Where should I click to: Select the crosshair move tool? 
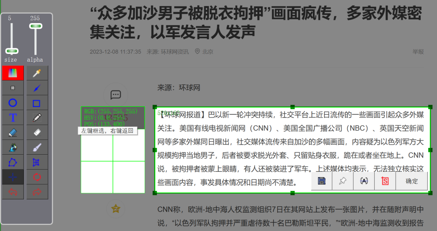pyautogui.click(x=13, y=177)
